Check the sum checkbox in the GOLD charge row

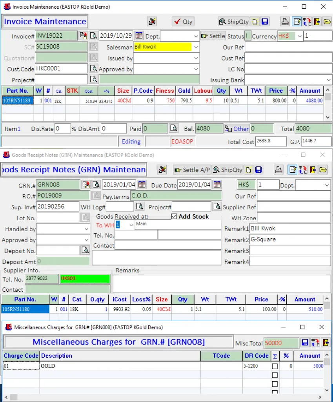[x=275, y=366]
